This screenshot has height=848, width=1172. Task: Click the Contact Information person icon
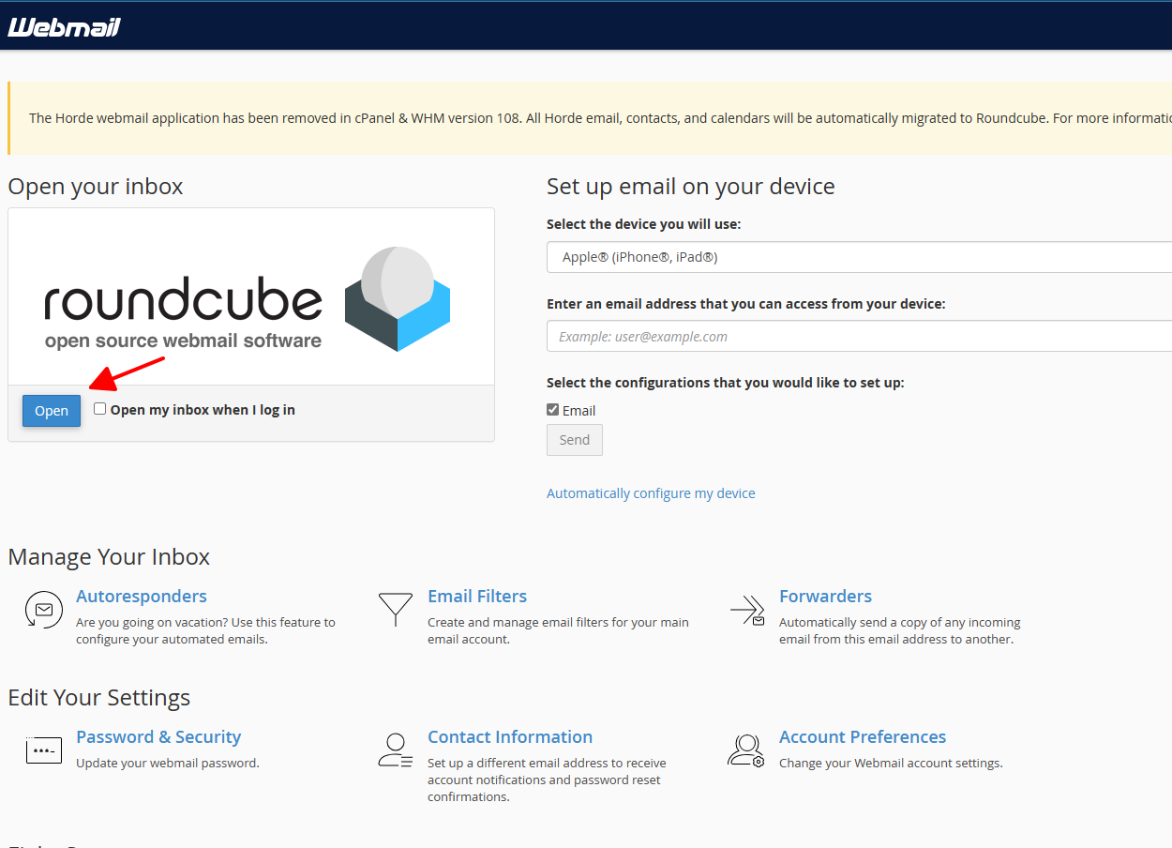(x=395, y=750)
